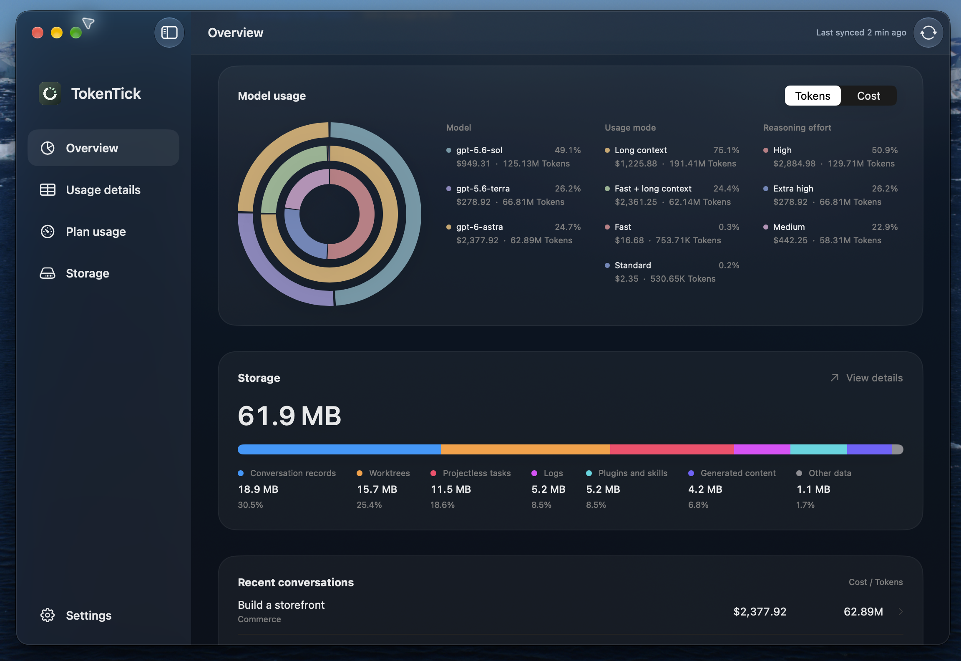961x661 pixels.
Task: Click the Worktrees legend label
Action: tap(390, 473)
